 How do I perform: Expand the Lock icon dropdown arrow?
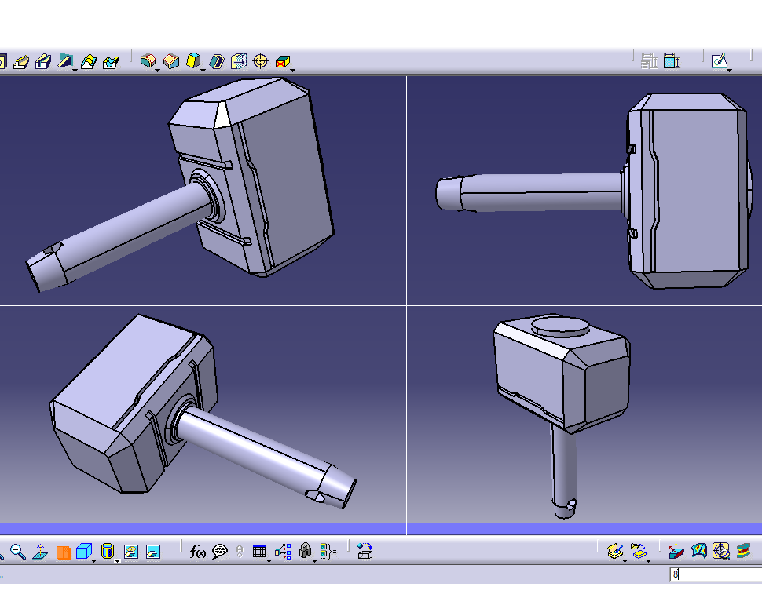pos(314,560)
